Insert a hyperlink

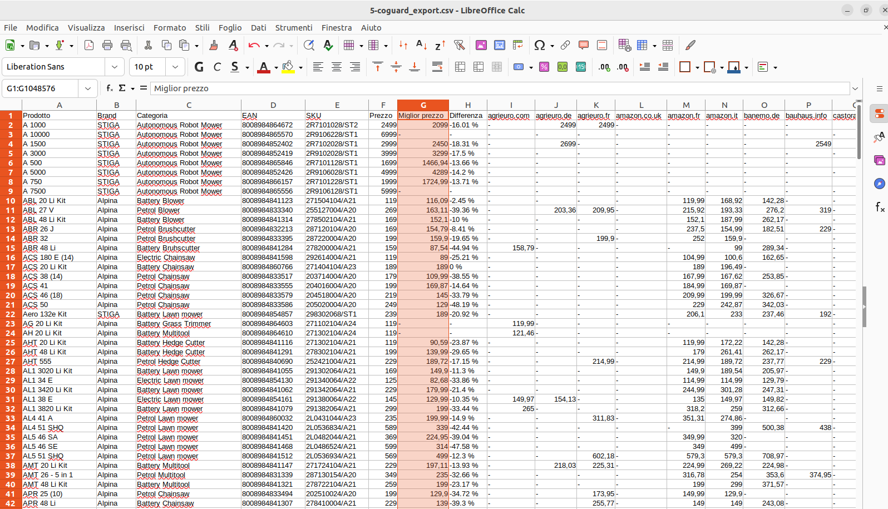coord(565,45)
